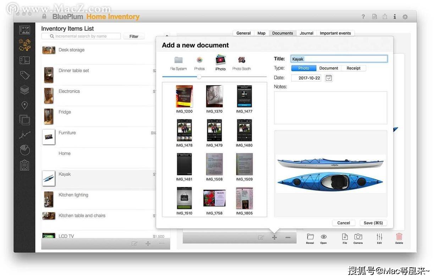Click the info 'i' icon in title bar
440x280 pixels.
[x=395, y=17]
